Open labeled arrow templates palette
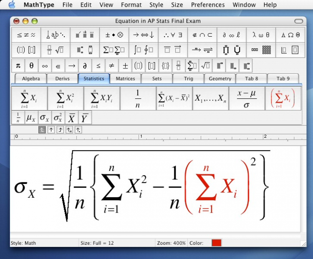The width and height of the screenshot is (313, 259). (x=202, y=50)
